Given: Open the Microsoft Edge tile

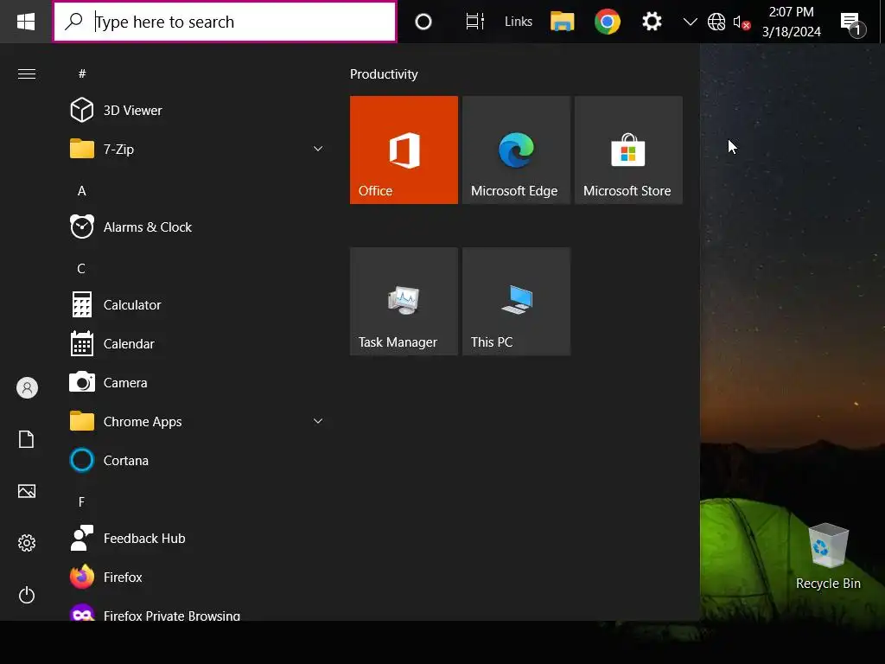Looking at the screenshot, I should click(517, 150).
